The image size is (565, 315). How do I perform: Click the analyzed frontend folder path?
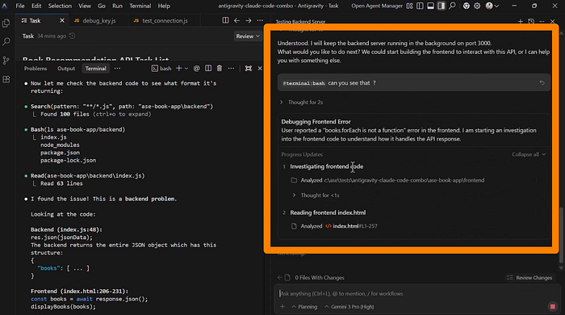tap(404, 180)
